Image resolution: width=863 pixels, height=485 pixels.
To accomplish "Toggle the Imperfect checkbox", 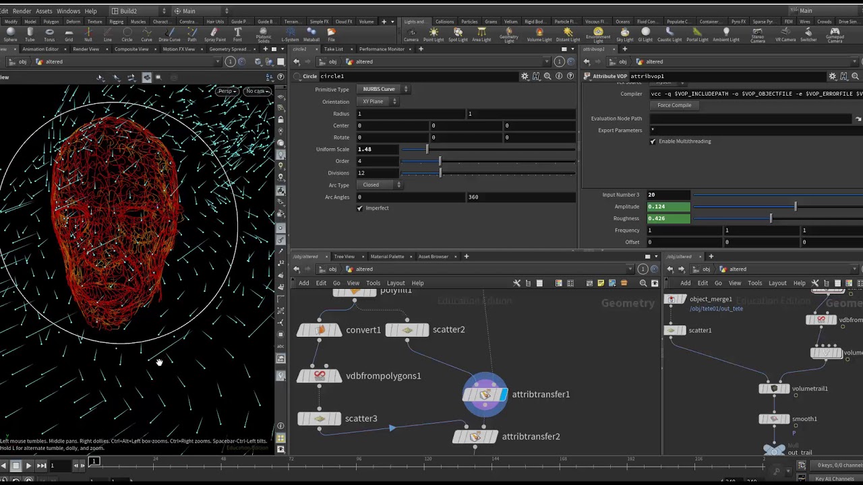I will click(x=360, y=208).
